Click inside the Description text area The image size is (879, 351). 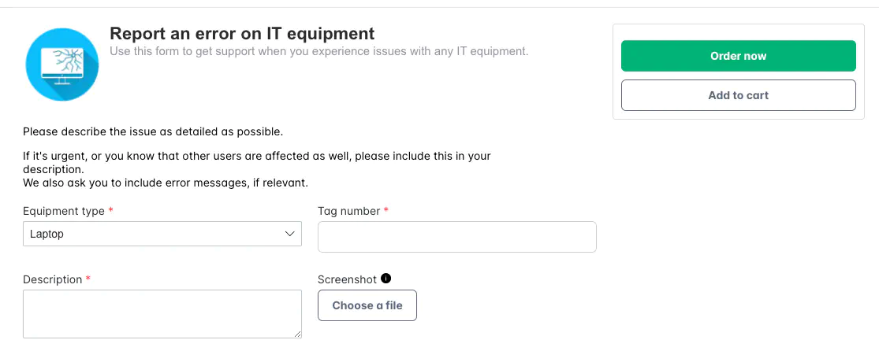(x=162, y=314)
